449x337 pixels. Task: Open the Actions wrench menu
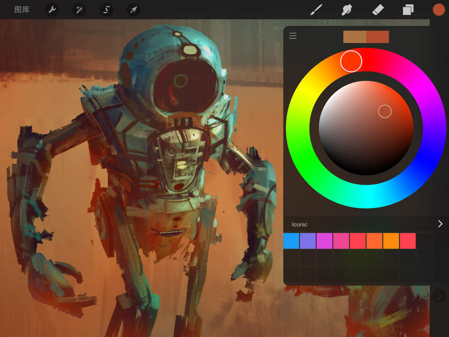click(x=52, y=10)
